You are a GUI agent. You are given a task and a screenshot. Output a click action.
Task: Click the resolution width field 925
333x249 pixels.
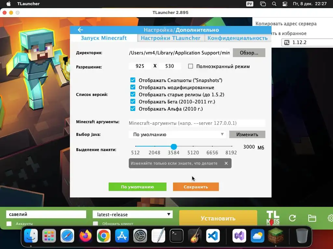[140, 66]
